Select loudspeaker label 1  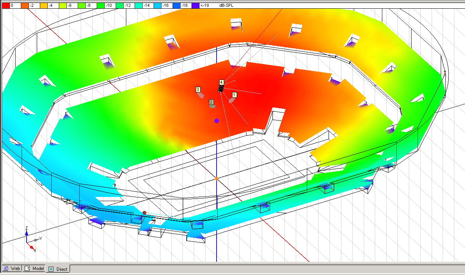234,94
